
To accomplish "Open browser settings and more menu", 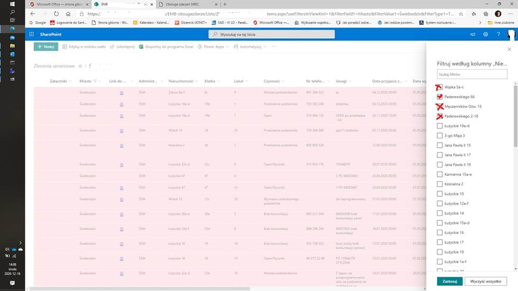I will click(511, 14).
